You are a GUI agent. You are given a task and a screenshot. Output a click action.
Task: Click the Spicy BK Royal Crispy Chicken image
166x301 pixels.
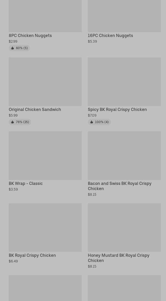point(124,81)
